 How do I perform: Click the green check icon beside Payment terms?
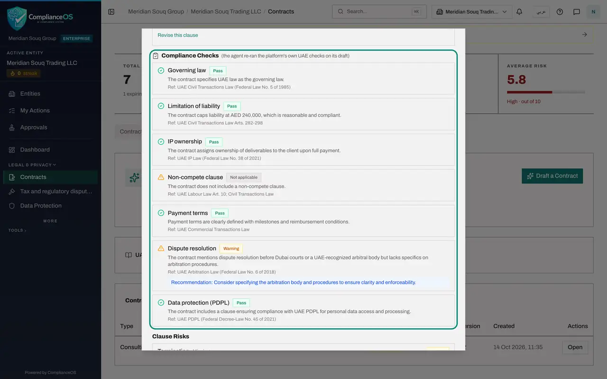point(161,213)
